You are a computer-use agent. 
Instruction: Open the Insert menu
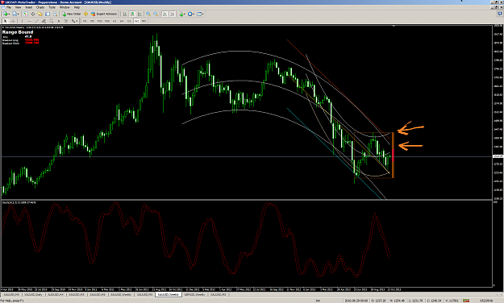tap(29, 7)
